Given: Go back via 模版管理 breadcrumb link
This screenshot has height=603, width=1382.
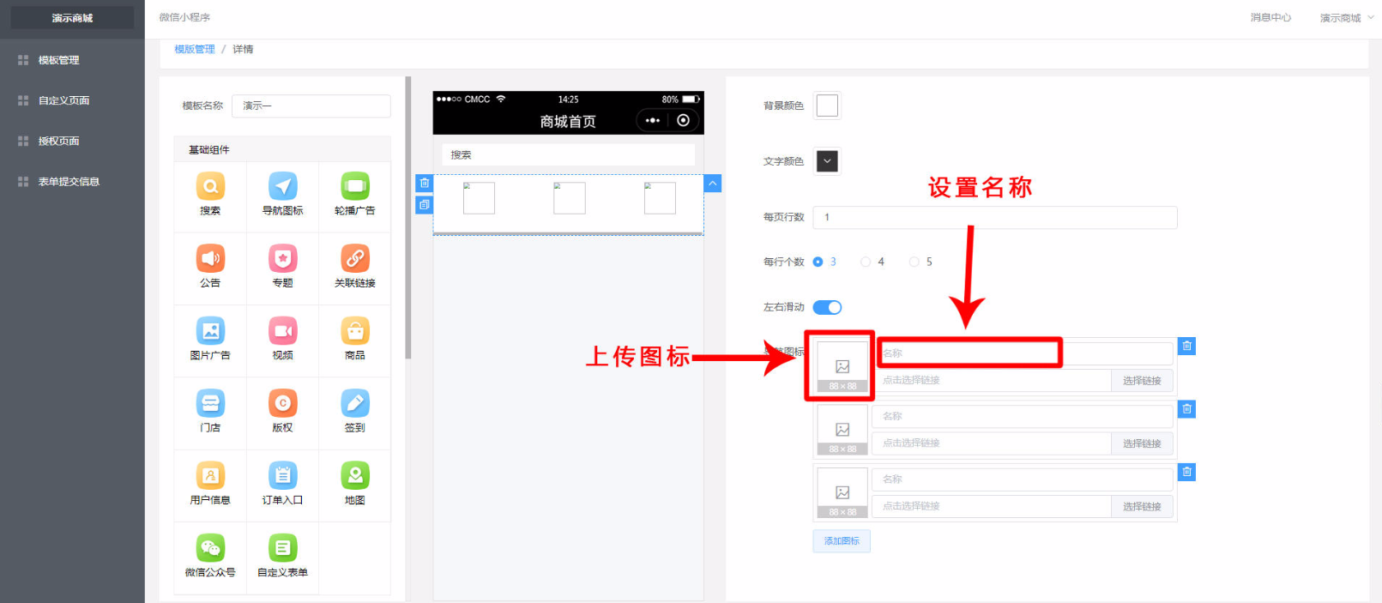Looking at the screenshot, I should 195,49.
